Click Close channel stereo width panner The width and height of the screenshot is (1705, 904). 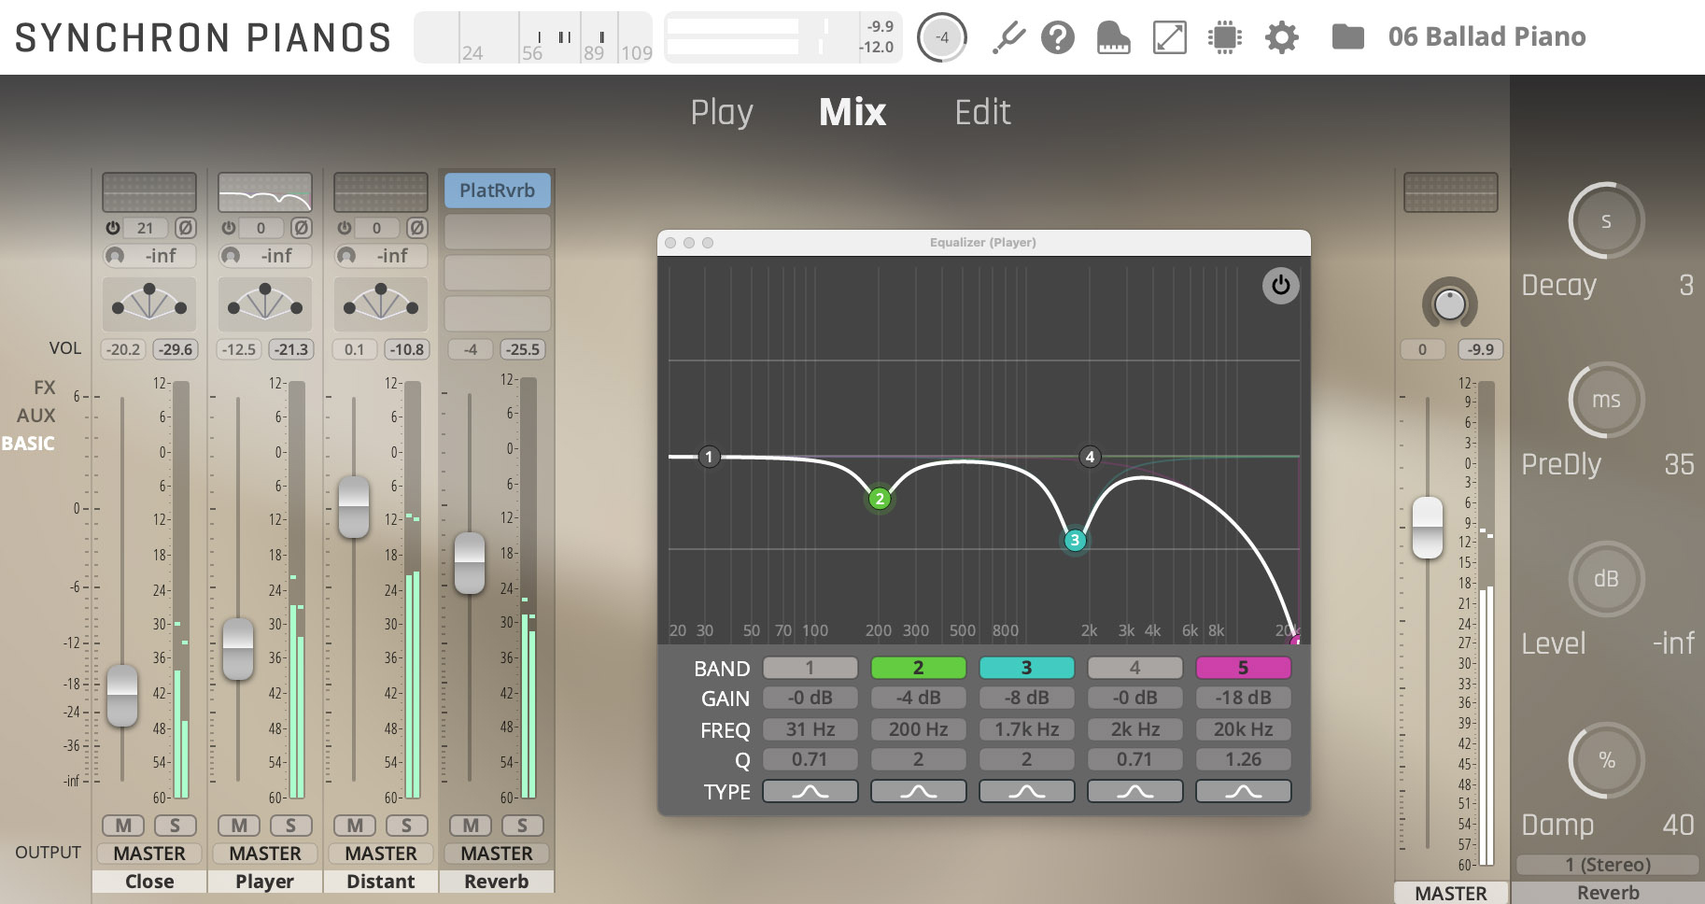[149, 304]
